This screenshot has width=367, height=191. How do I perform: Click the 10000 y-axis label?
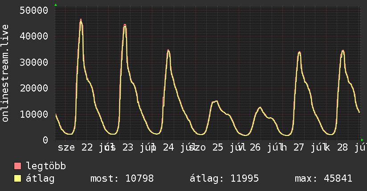pos(34,114)
